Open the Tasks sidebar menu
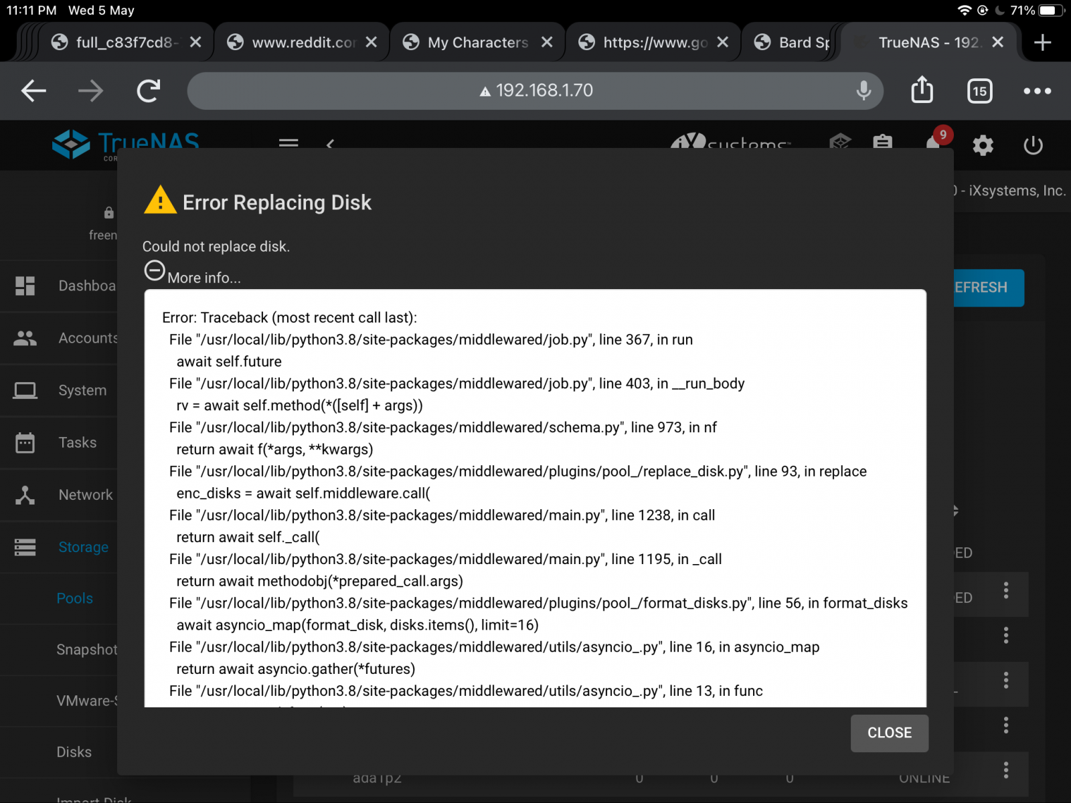 77,443
